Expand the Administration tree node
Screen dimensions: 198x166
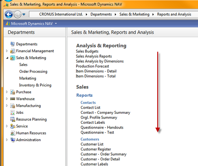(x=7, y=140)
